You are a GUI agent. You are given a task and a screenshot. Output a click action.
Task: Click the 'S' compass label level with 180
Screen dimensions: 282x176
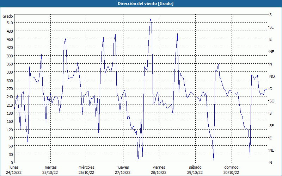tap(270, 113)
